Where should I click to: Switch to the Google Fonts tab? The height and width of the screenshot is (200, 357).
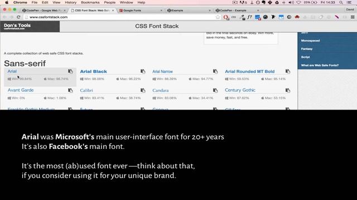point(141,11)
